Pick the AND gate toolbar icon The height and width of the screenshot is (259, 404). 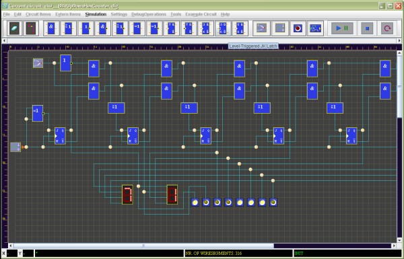pos(51,28)
